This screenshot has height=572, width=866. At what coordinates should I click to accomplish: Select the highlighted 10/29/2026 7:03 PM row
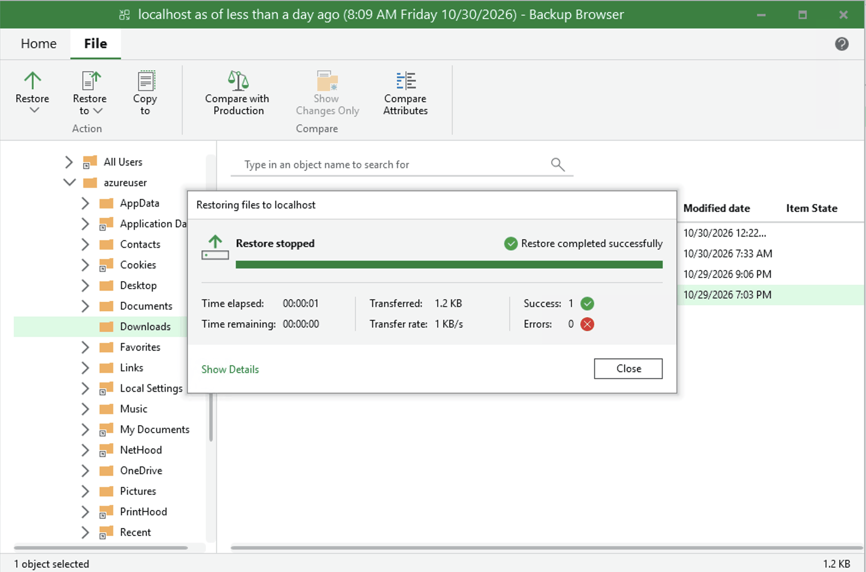coord(770,295)
